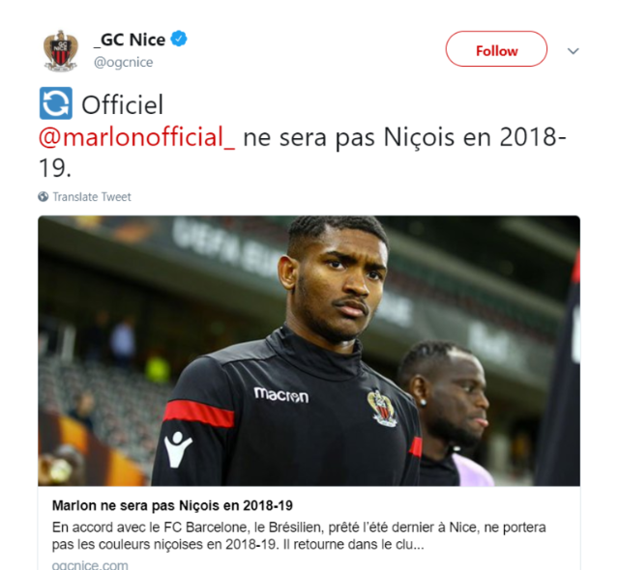Open the @ogcnice handle
Screen dimensions: 619x570
click(x=123, y=62)
